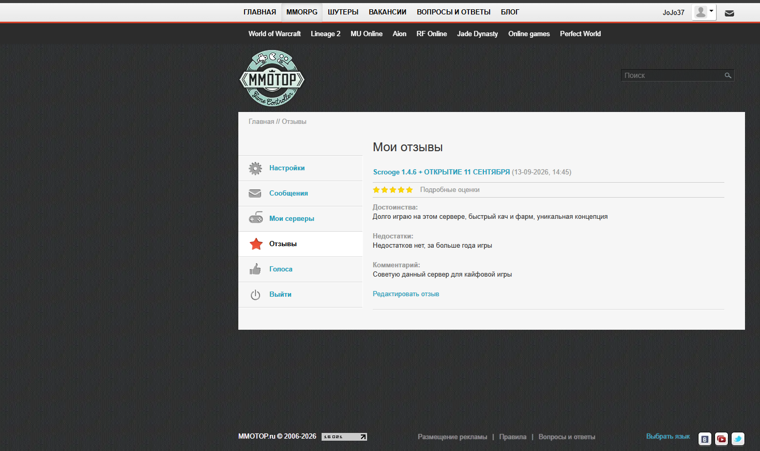Screen dimensions: 760x451
Task: Open ВОПРОСЫ И ОТВЕТЫ in top menu
Action: [453, 12]
